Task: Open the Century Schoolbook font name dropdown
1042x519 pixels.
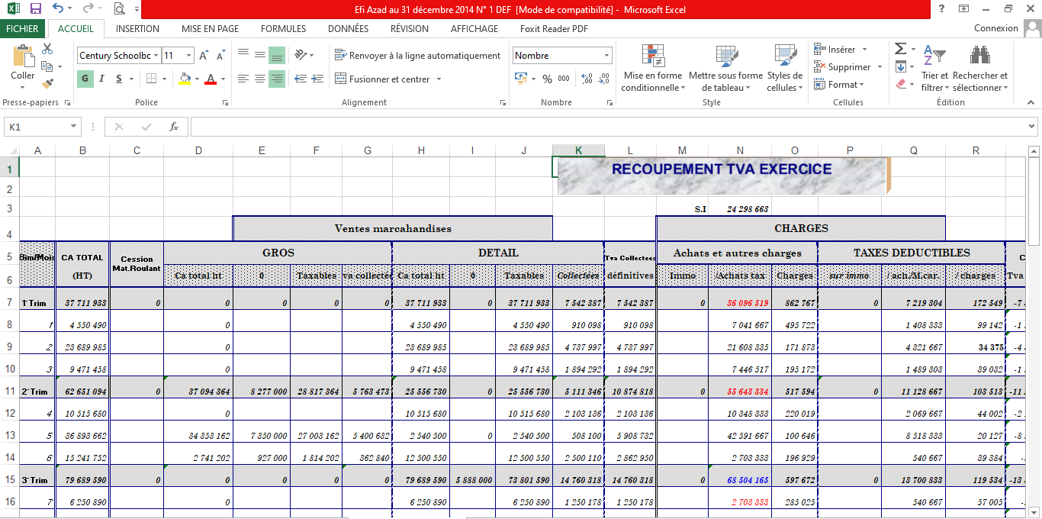Action: [x=156, y=56]
